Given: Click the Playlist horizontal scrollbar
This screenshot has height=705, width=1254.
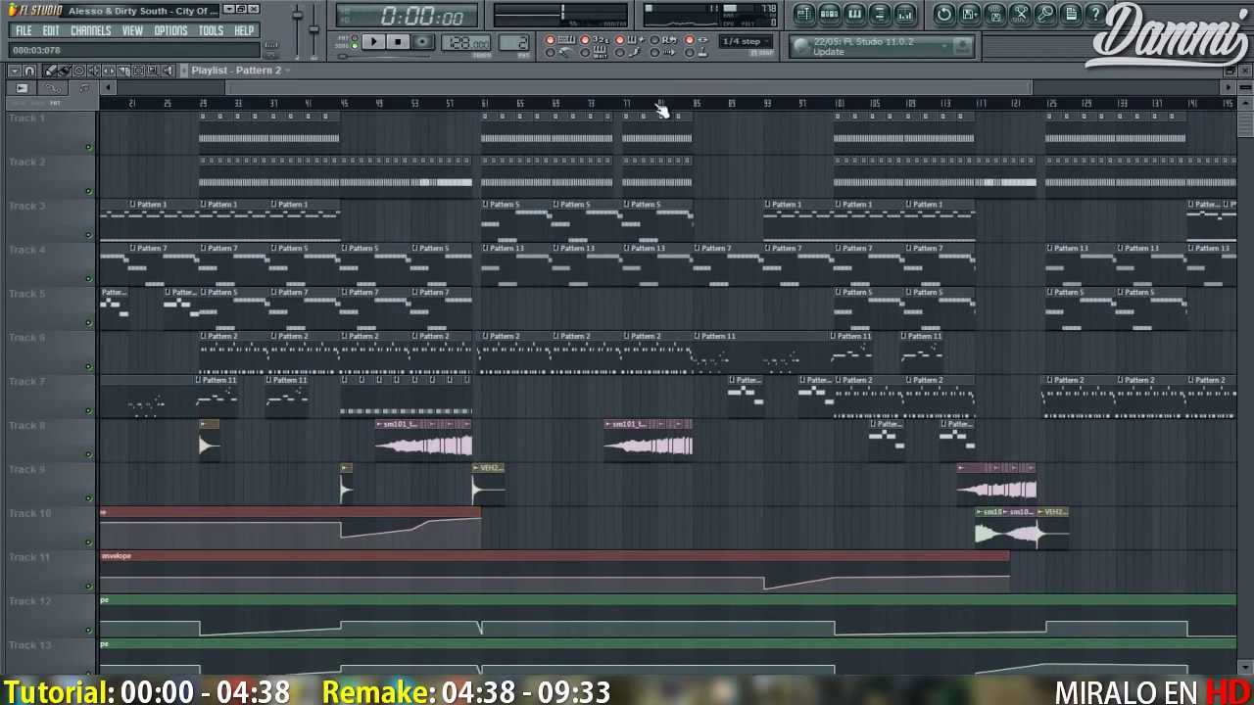Looking at the screenshot, I should [628, 87].
